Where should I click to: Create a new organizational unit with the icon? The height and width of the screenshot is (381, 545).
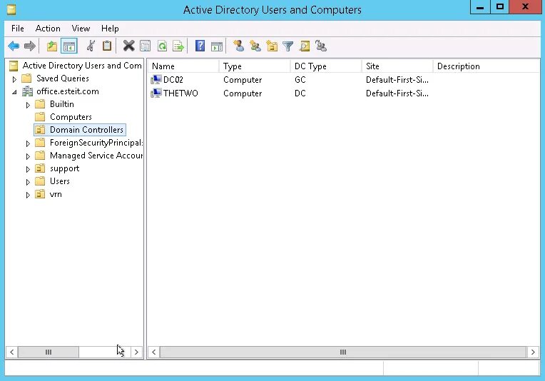click(272, 46)
